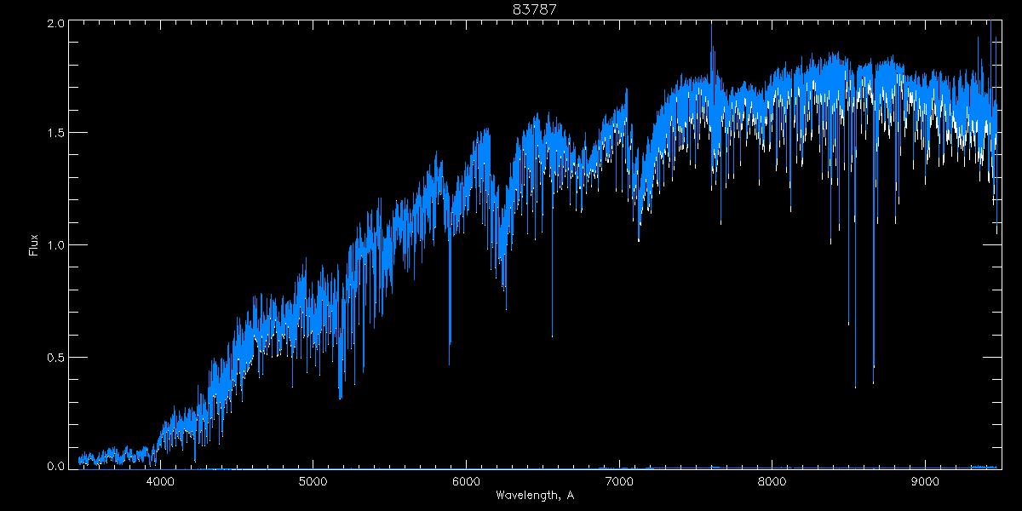Click the Wavelength, A x-axis label
This screenshot has width=1022, height=511.
pyautogui.click(x=534, y=495)
